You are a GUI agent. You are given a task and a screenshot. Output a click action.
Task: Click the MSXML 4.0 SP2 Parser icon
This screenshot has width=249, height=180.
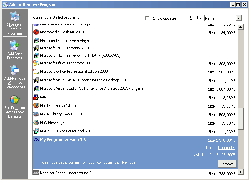point(36,131)
